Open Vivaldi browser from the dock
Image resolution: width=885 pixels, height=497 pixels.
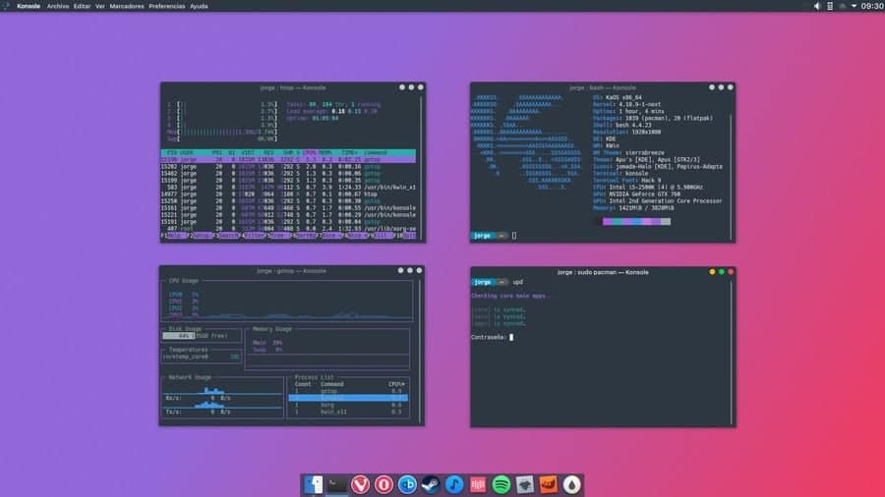(360, 484)
